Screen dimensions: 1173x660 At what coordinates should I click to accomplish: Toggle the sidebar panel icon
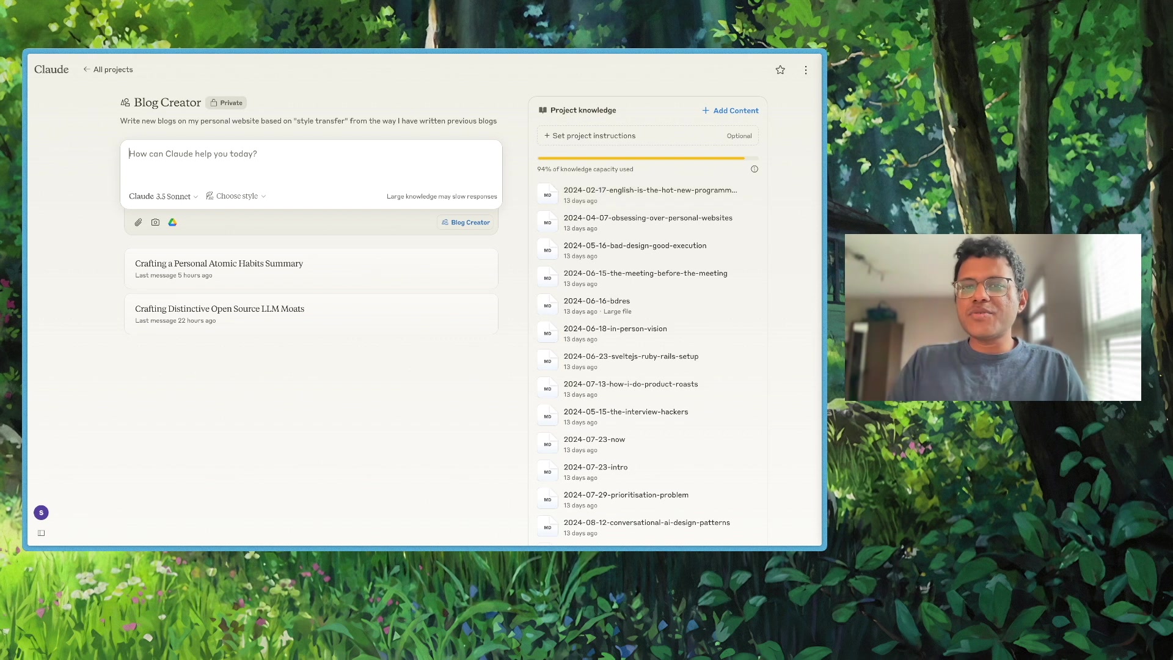(41, 533)
